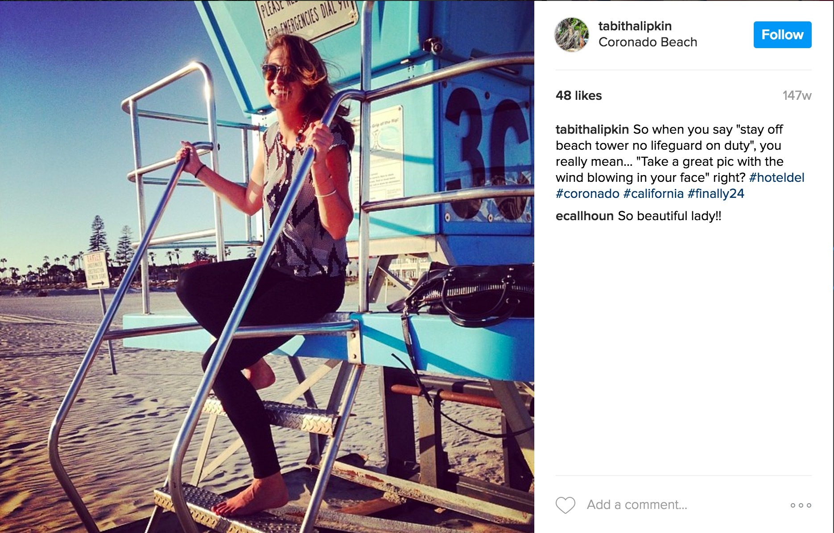The image size is (834, 533).
Task: Click the 147w post timestamp
Action: click(797, 95)
